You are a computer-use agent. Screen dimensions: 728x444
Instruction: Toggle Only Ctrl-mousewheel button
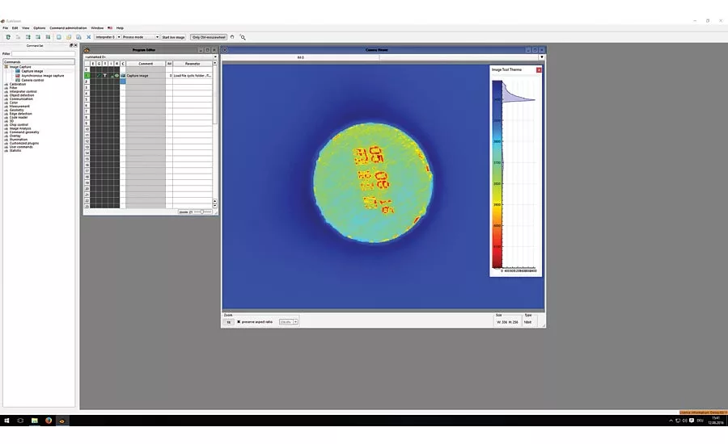click(x=209, y=37)
